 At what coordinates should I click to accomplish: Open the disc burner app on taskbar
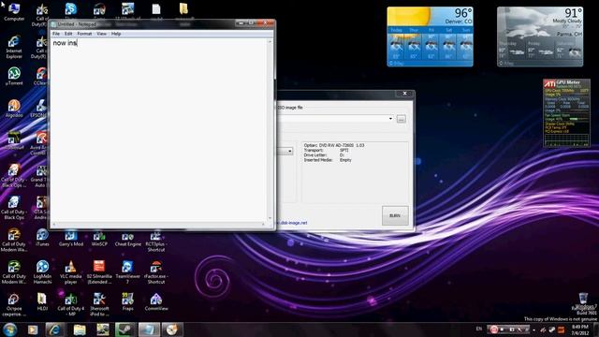point(172,330)
